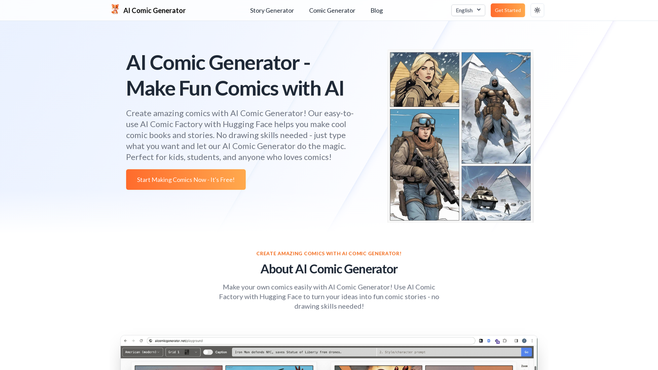Click the orange 'CREATE AMAZING COMICS' tagline
This screenshot has width=658, height=370.
click(x=329, y=254)
